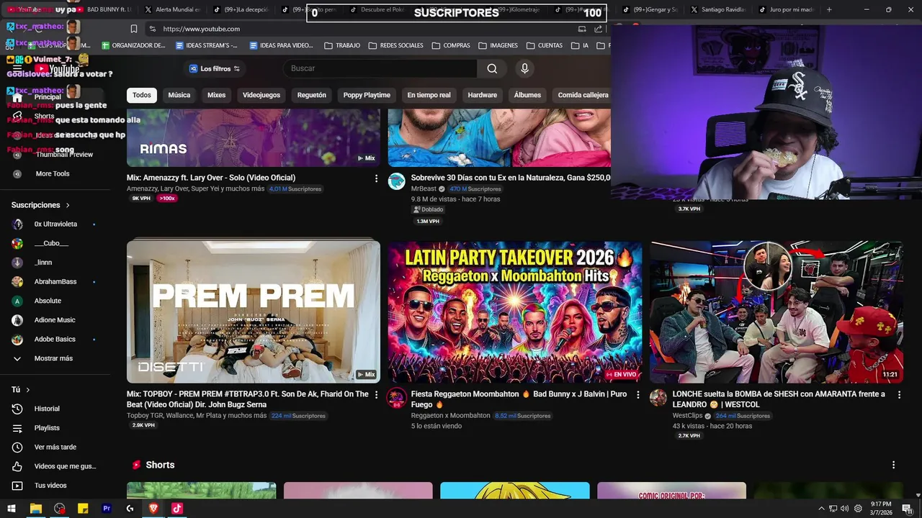
Task: Open the WestClips channel avatar
Action: 658,398
